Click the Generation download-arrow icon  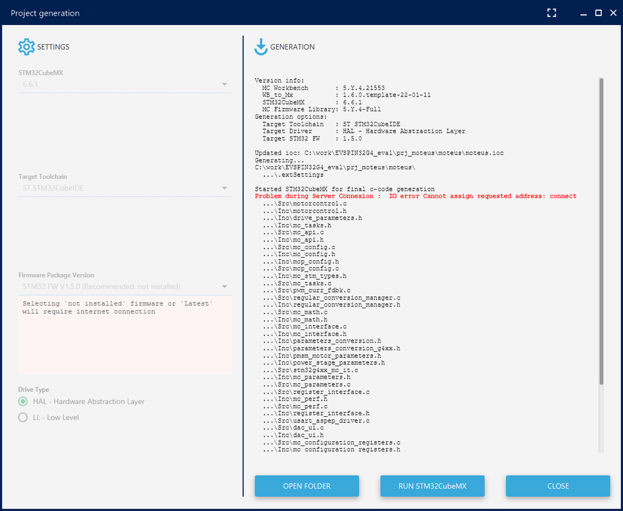pos(261,47)
